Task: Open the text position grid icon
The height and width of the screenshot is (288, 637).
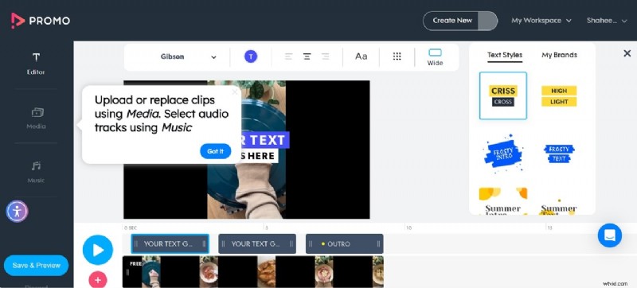Action: 397,56
